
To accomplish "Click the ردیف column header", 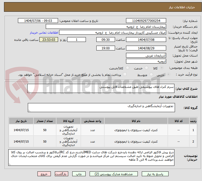I will click(x=193, y=121).
